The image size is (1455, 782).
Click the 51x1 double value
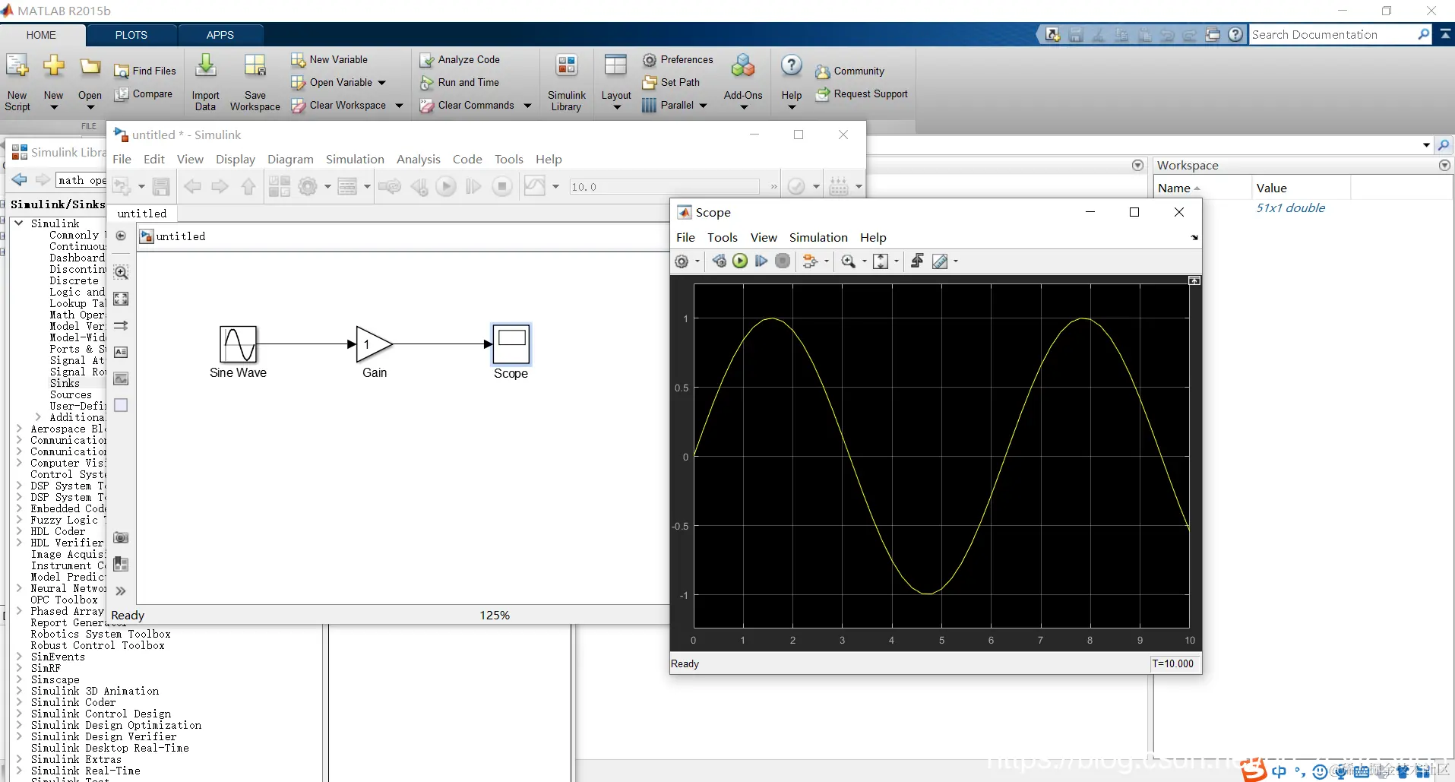pos(1290,208)
